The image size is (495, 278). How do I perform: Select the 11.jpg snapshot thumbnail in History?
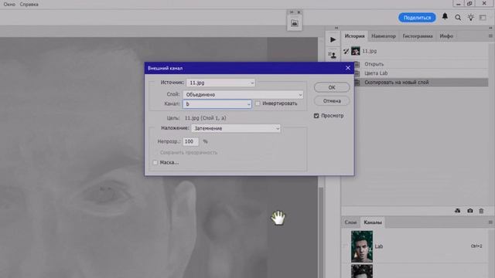pyautogui.click(x=356, y=51)
